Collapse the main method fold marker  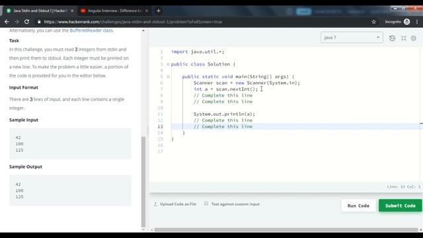pyautogui.click(x=168, y=77)
